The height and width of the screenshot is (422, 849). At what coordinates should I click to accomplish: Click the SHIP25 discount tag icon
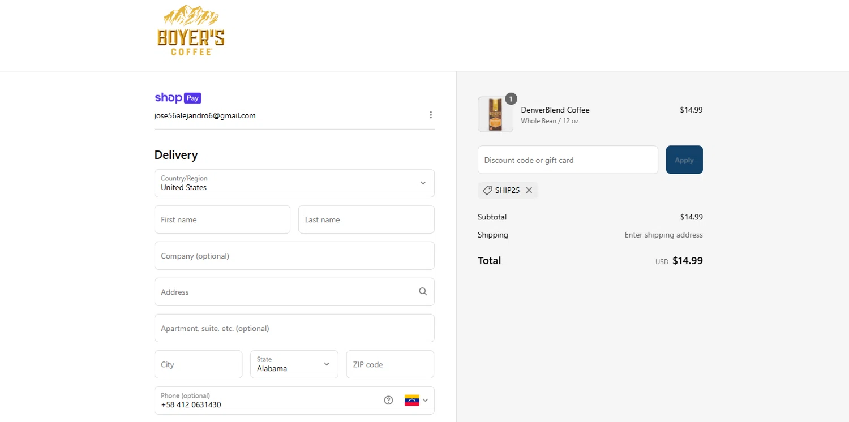point(487,190)
